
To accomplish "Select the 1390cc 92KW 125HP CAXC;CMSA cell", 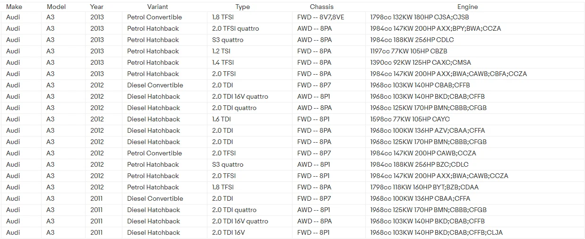I will [x=475, y=63].
